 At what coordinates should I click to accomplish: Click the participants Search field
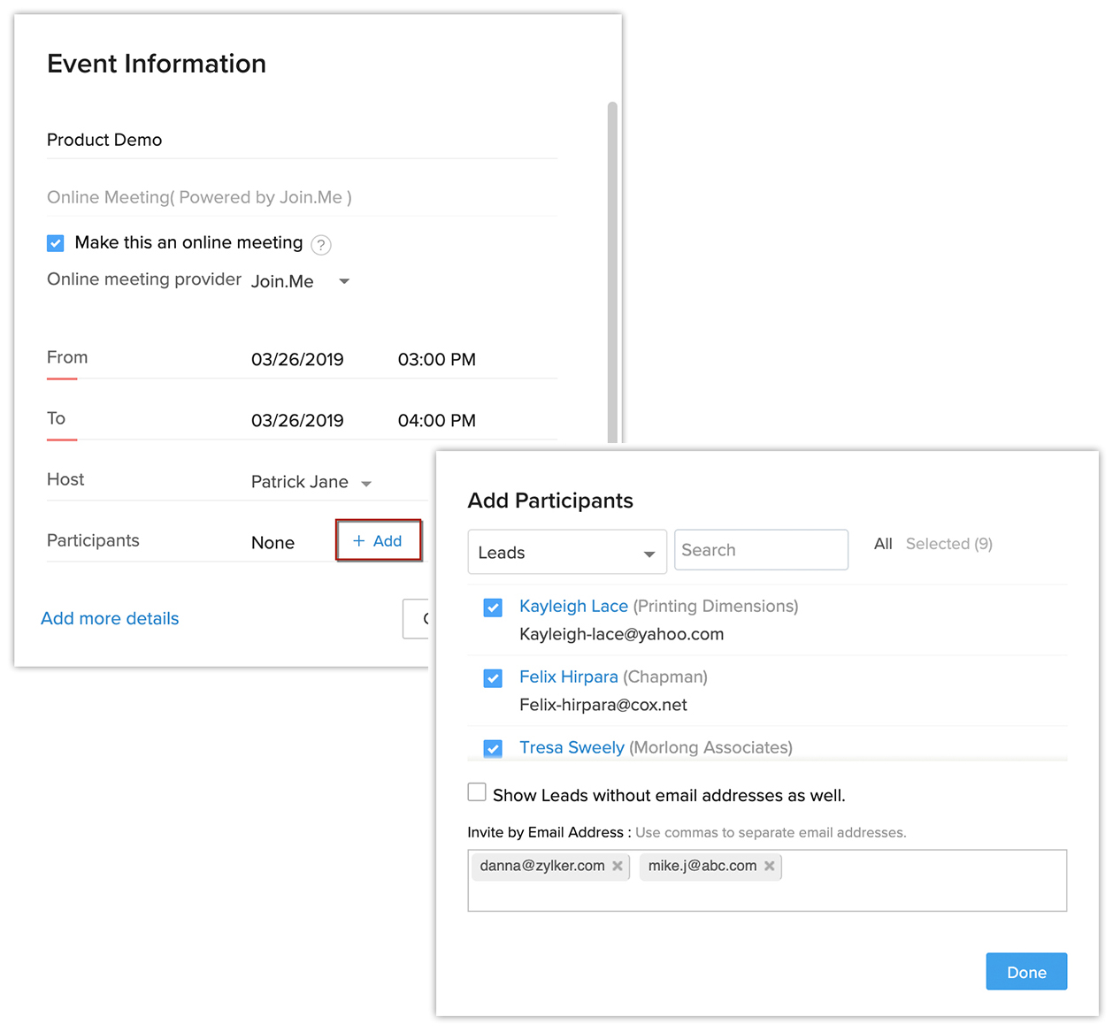[x=761, y=550]
